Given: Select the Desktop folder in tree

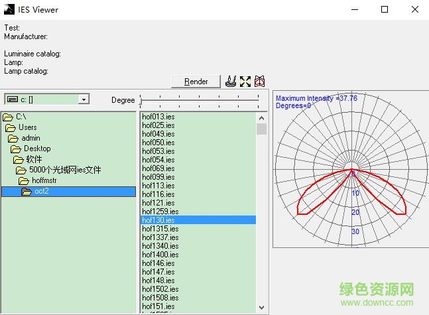Looking at the screenshot, I should tap(36, 149).
